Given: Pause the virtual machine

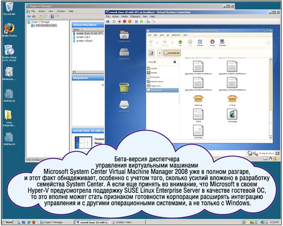Looking at the screenshot, I should pos(136,22).
